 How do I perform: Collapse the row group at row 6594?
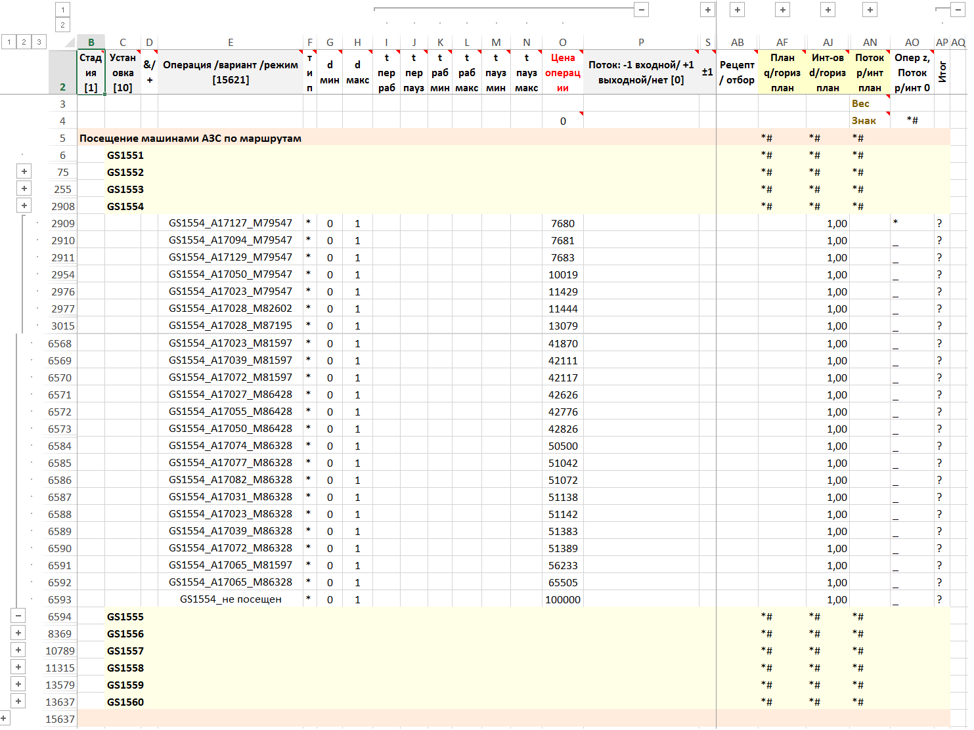click(18, 616)
